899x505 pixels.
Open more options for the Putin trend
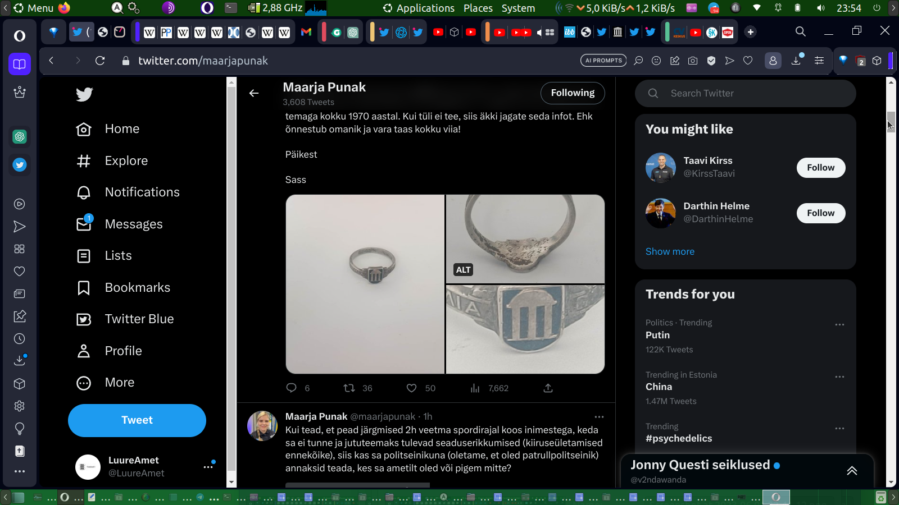tap(839, 325)
